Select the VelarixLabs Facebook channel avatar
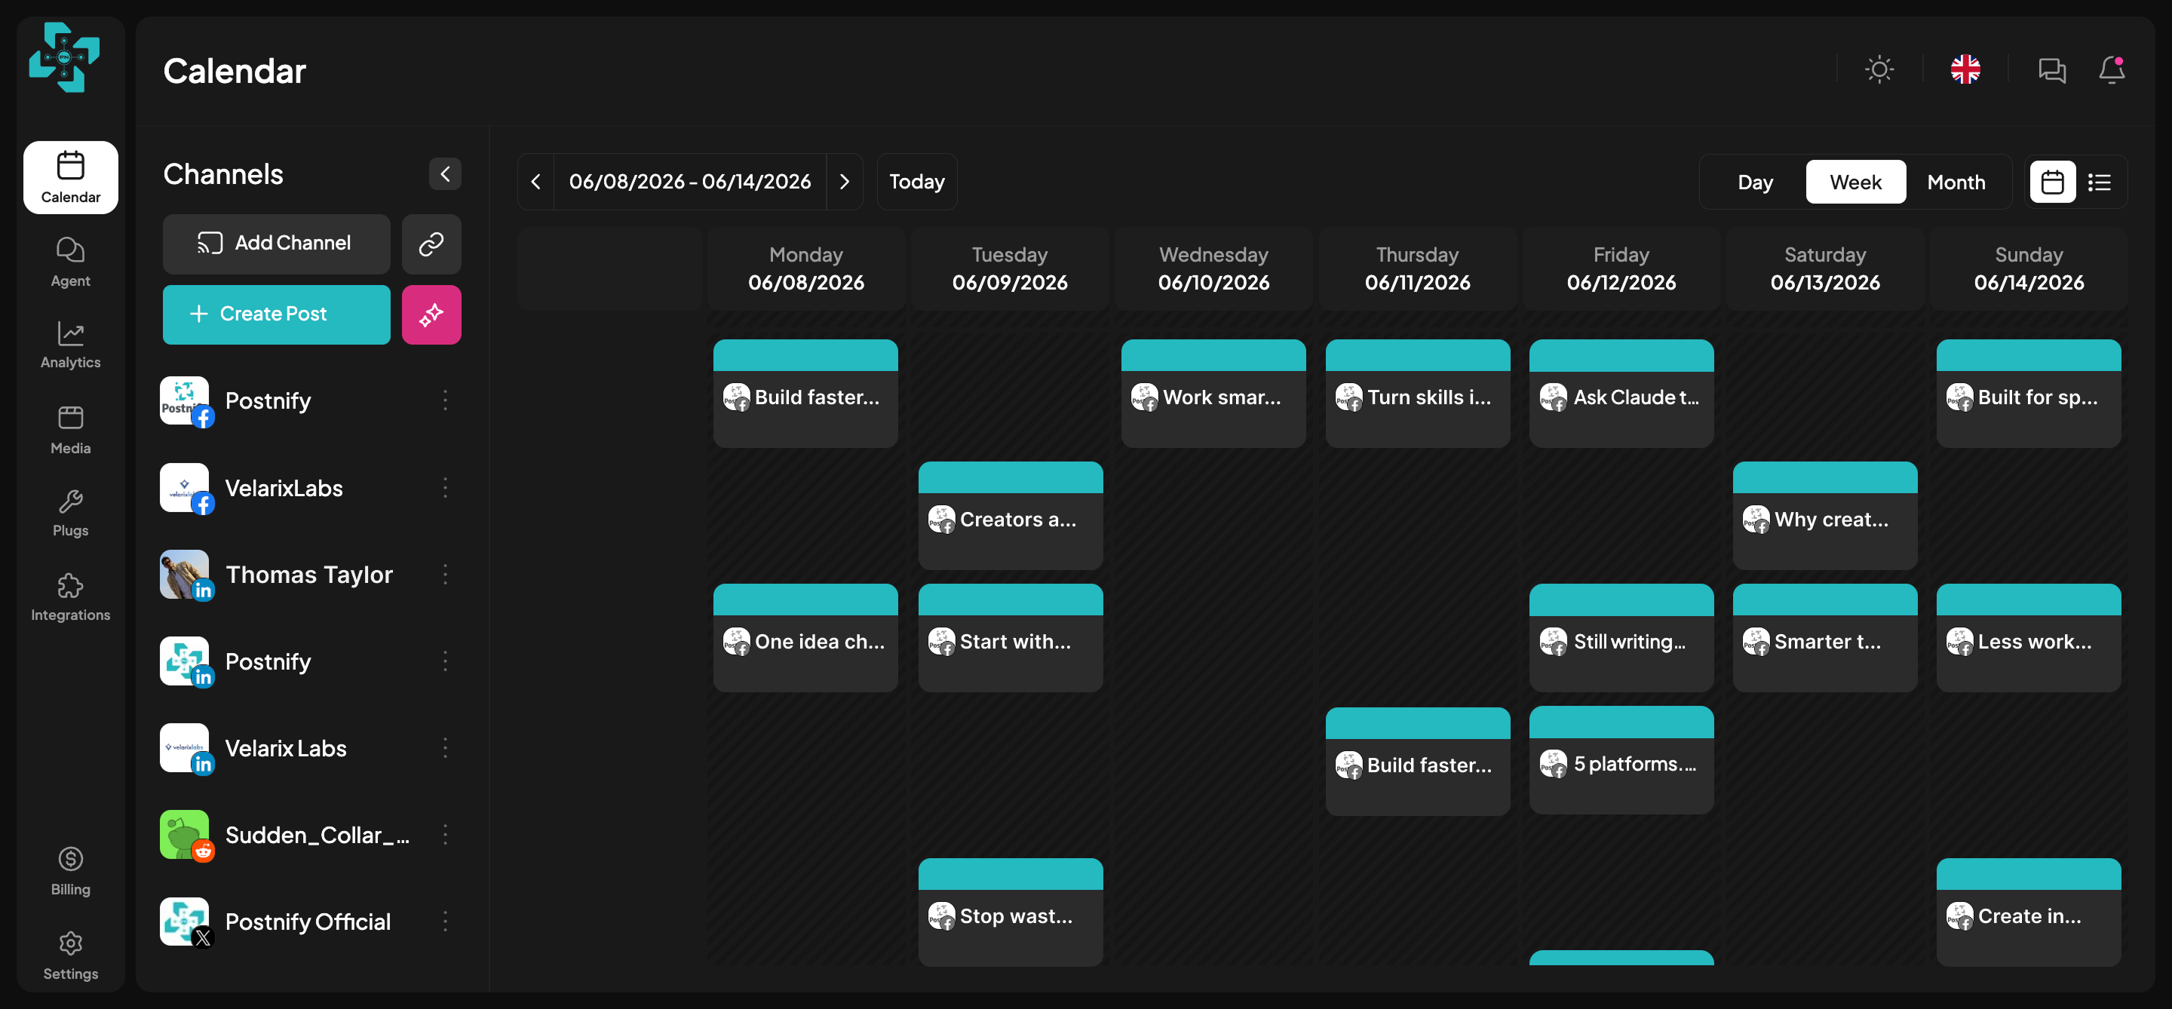2172x1009 pixels. coord(185,488)
